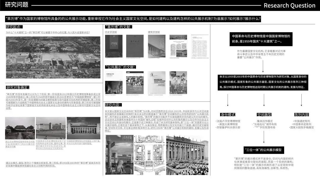Image resolution: width=320 pixels, height=179 pixels.
Task: Click the '历史学领域' underlined label
Action: pos(111,32)
